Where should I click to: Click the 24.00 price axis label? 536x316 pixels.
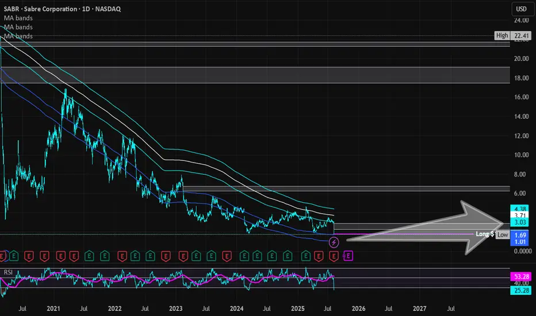521,21
